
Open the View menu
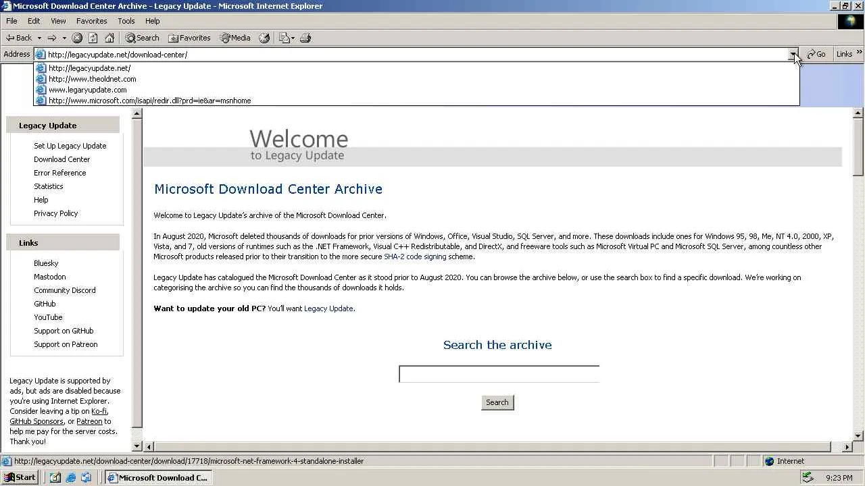(58, 21)
